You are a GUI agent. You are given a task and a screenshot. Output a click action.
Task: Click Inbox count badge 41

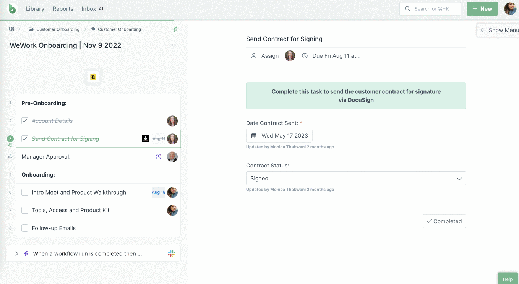point(101,9)
